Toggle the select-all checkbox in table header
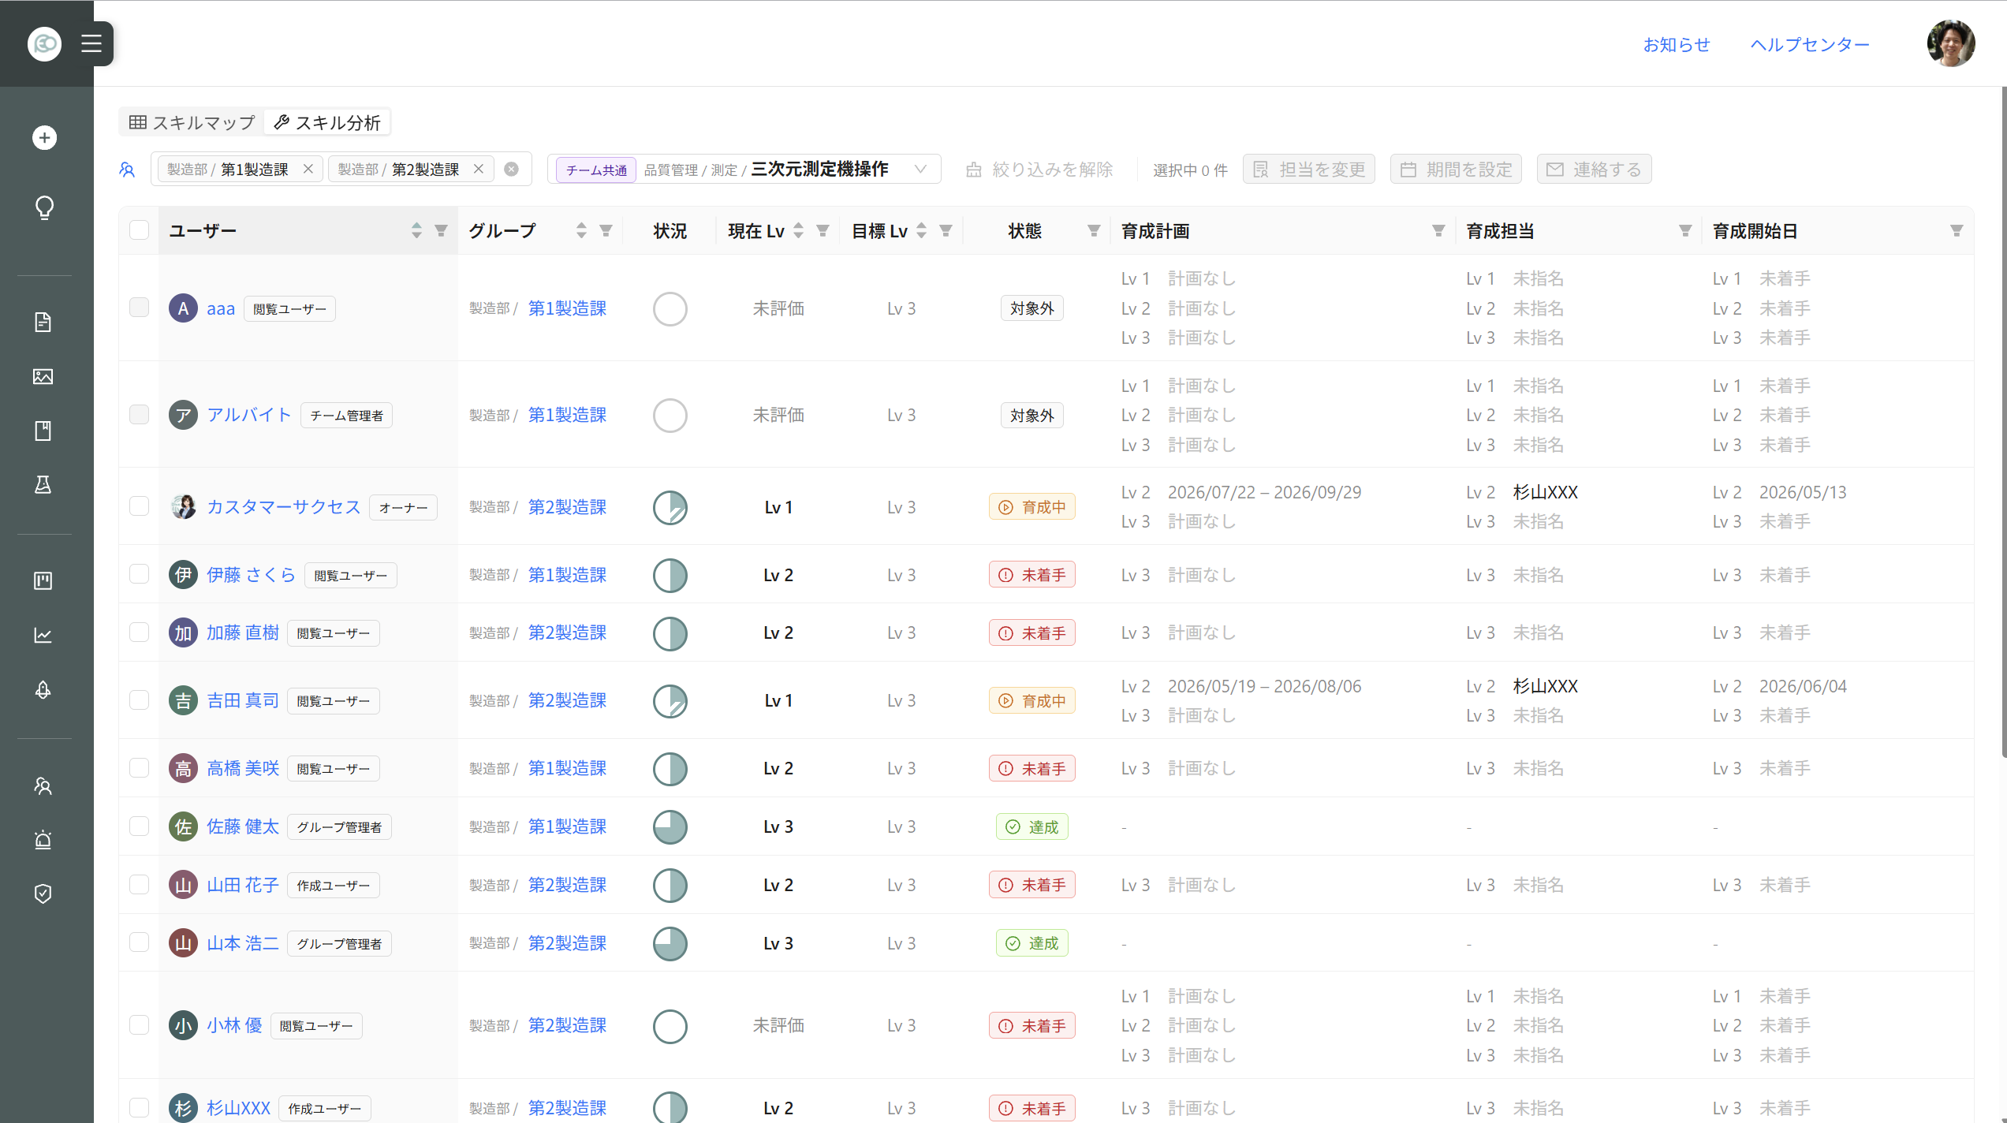The height and width of the screenshot is (1123, 2007). tap(139, 229)
